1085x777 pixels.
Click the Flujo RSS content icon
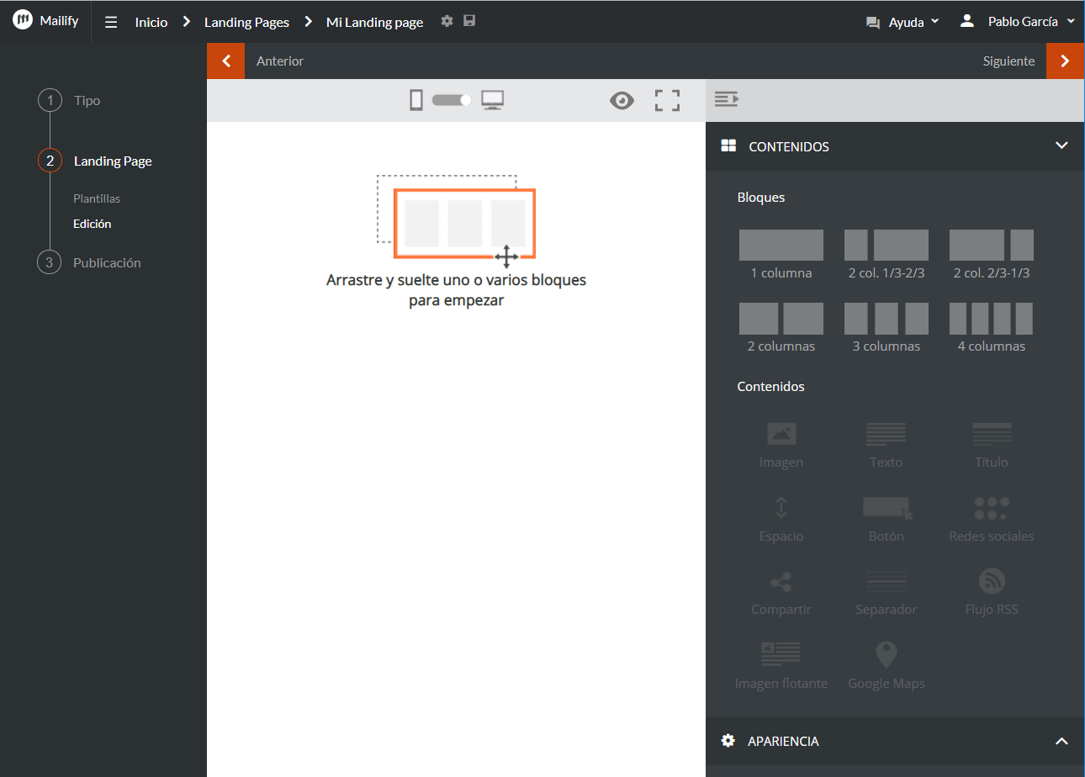coord(992,581)
